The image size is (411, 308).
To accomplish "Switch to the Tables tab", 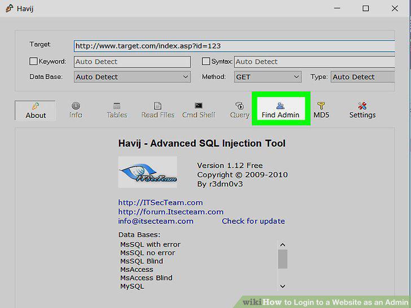I will click(117, 111).
